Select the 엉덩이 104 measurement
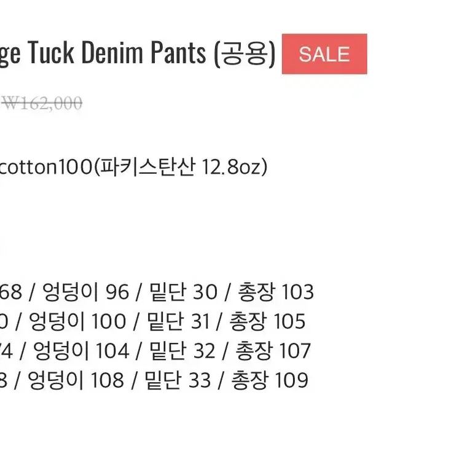The width and height of the screenshot is (462, 462). pyautogui.click(x=81, y=351)
